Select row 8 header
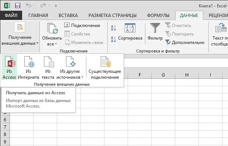Screen dimensions: 228x146 [x=5, y=134]
